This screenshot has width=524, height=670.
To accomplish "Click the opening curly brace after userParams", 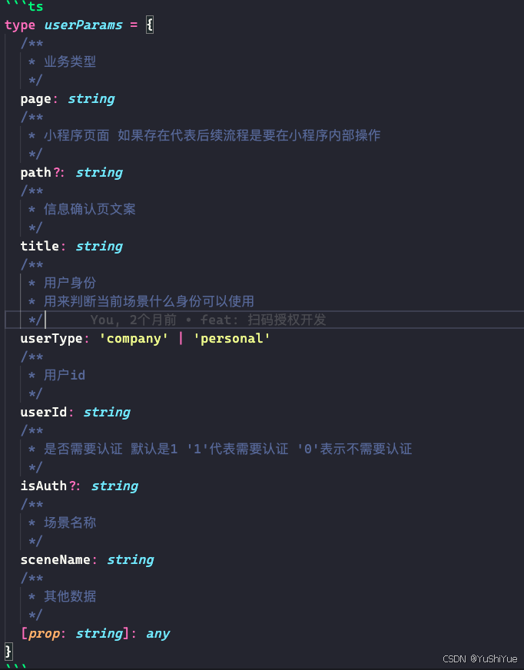I will click(150, 25).
